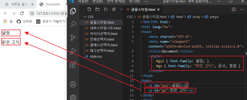
Task: Click the html lang="ko" code line
Action: pos(156,27)
